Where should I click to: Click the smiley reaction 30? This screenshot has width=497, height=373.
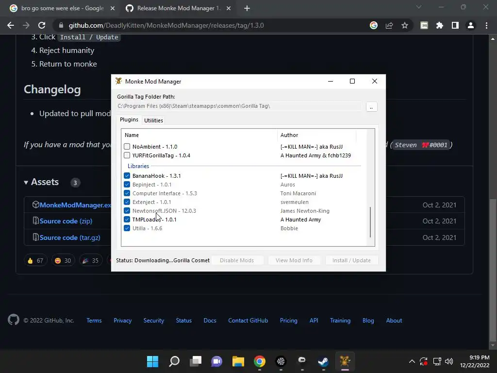(63, 260)
